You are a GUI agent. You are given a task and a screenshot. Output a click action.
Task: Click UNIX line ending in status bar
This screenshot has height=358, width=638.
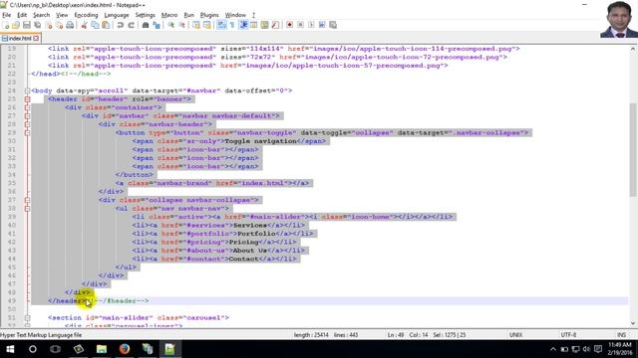(515, 335)
